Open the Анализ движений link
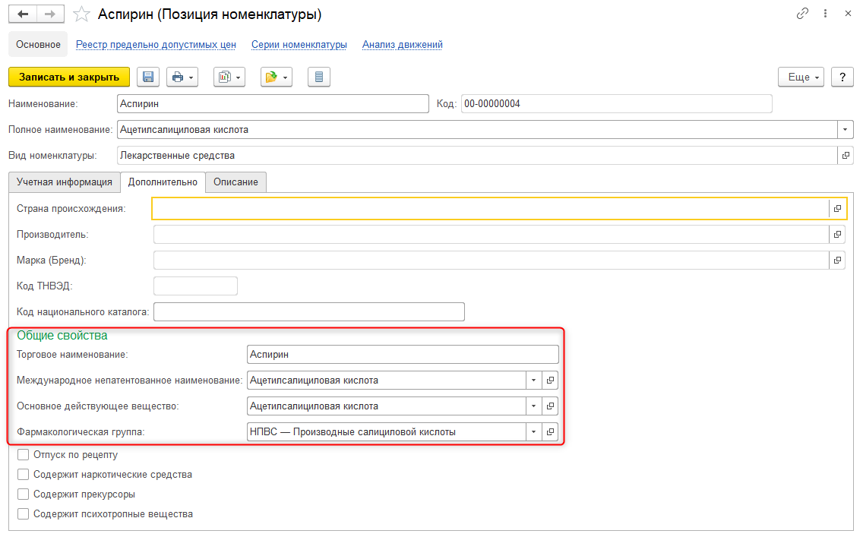 click(x=403, y=45)
